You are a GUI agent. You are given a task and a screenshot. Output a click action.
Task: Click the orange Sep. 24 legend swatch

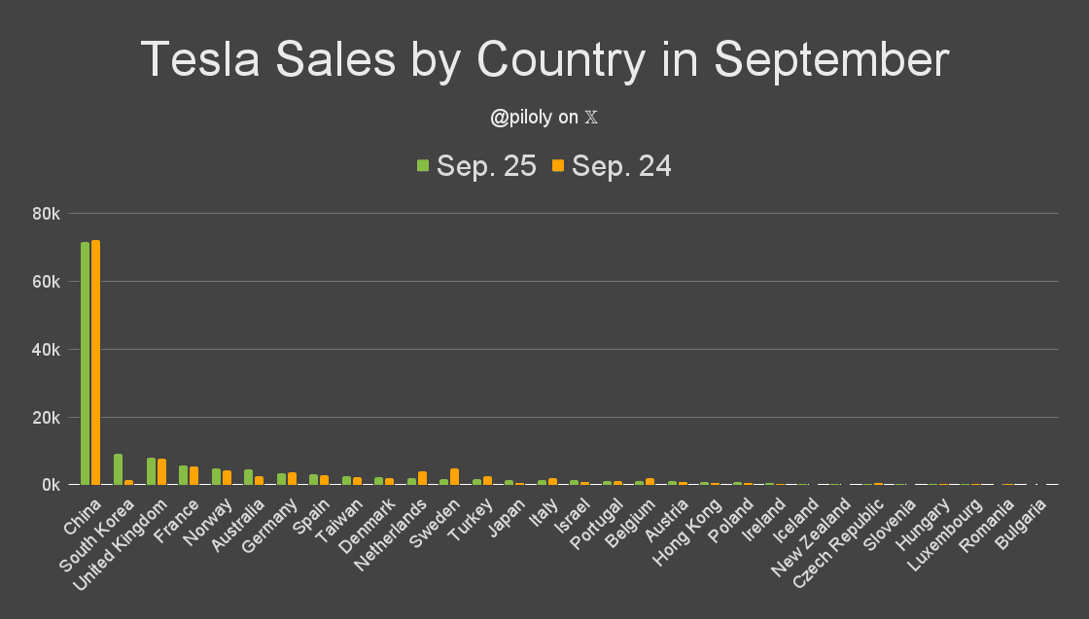click(558, 166)
